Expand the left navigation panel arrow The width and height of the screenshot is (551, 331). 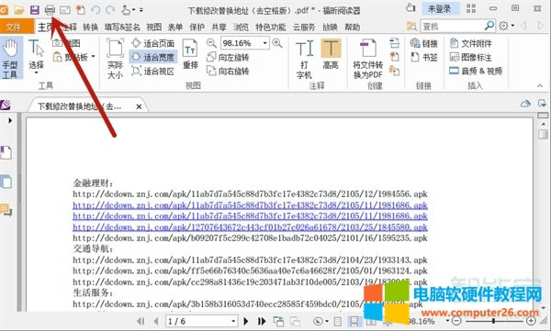(x=10, y=120)
